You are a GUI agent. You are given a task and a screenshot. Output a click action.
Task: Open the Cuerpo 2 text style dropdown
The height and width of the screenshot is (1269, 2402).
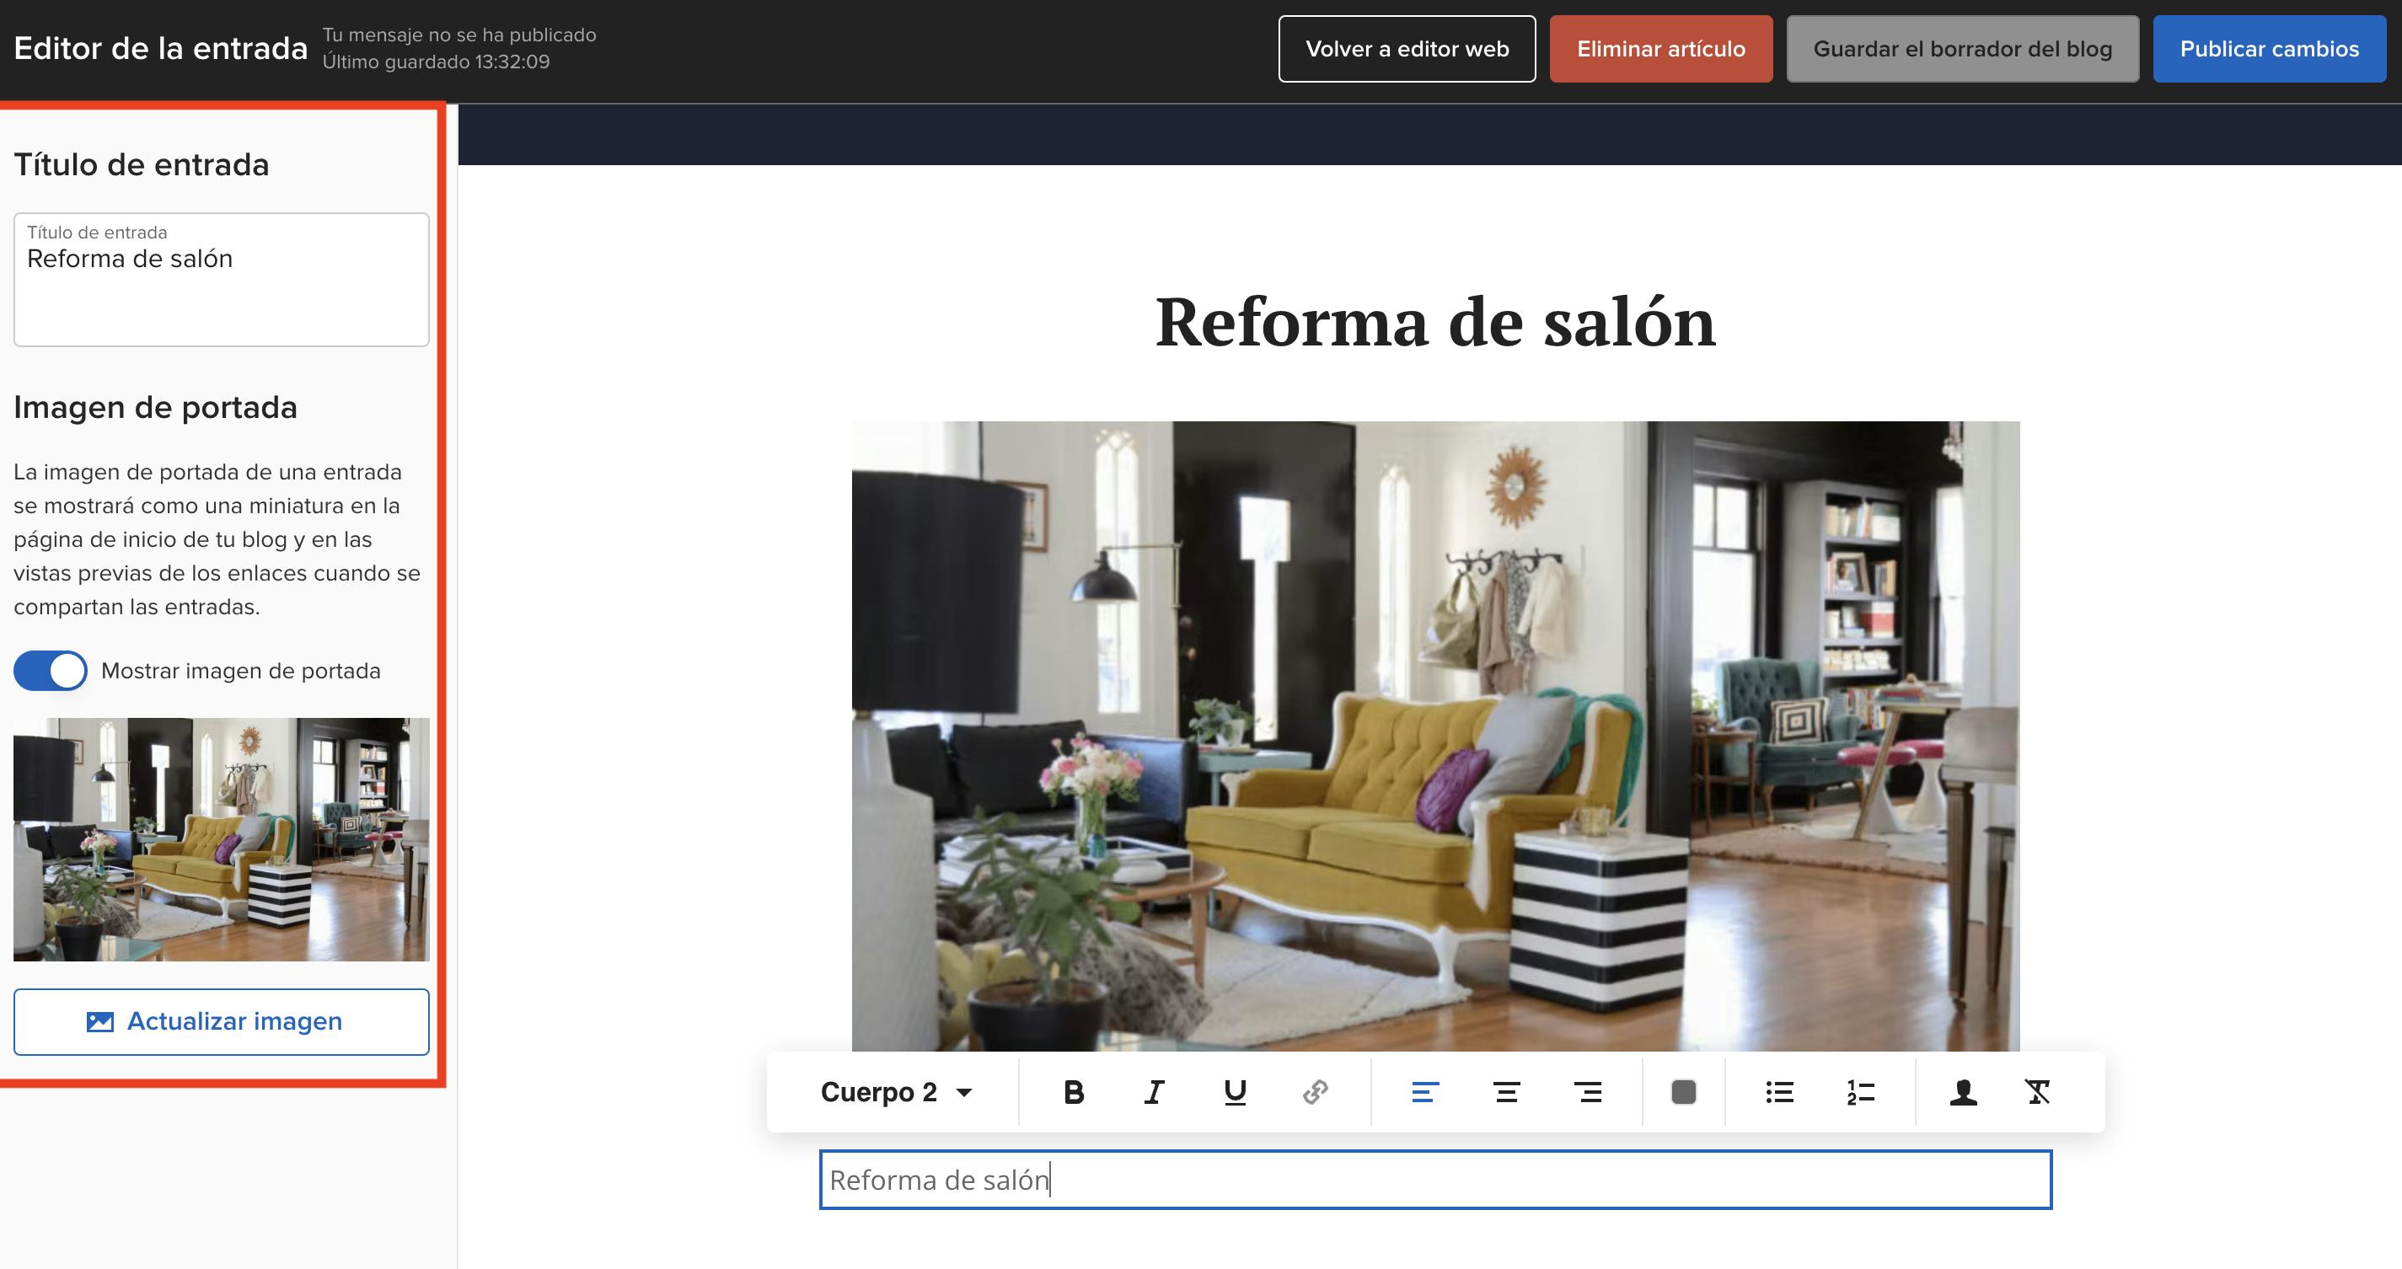[x=896, y=1092]
